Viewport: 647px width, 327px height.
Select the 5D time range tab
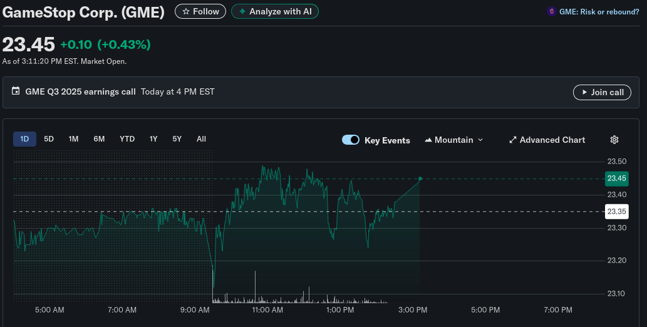[x=49, y=139]
